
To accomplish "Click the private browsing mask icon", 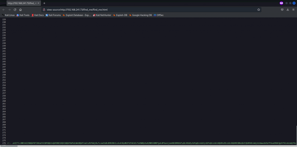I will pos(281,3).
